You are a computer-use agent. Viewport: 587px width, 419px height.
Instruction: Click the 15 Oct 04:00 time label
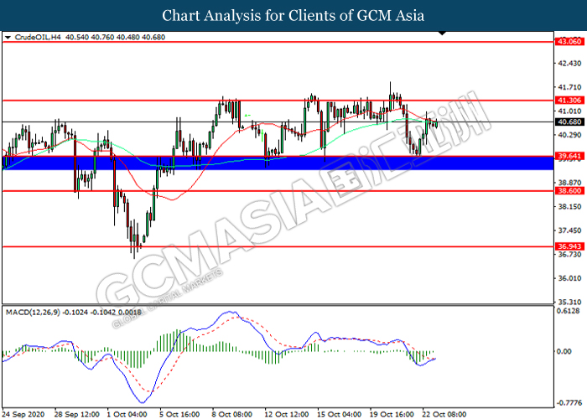coord(339,414)
